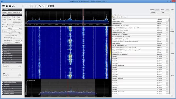Open the source device dropdown
The image size is (176, 99).
click(x=12, y=12)
